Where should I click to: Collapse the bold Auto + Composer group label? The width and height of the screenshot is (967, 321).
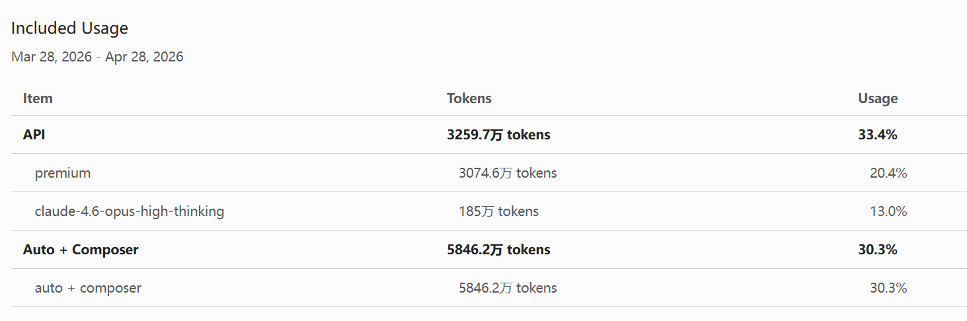point(81,250)
